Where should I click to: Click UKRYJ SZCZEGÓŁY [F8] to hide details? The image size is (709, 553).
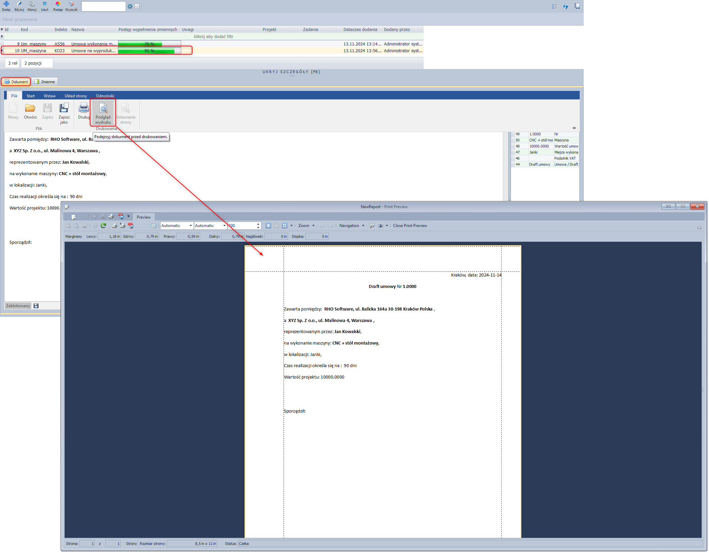coord(291,72)
